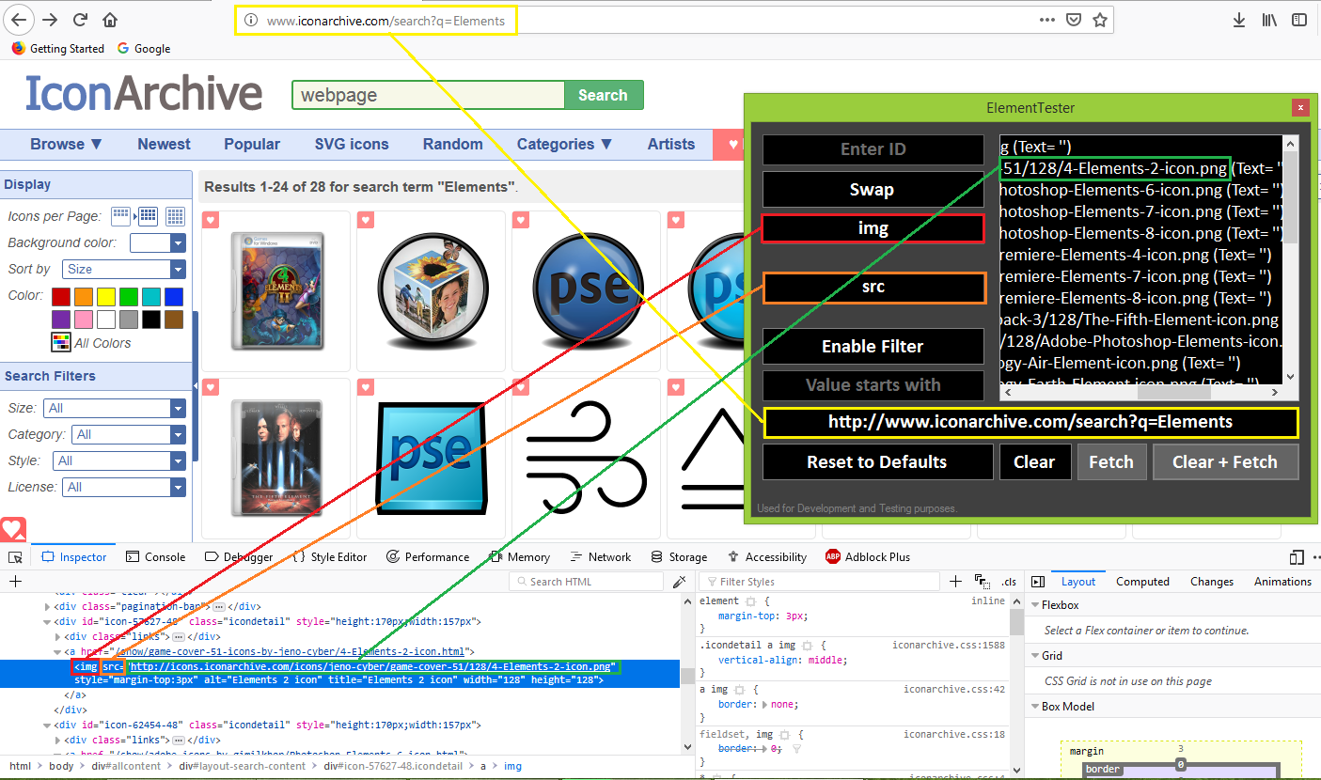Image resolution: width=1321 pixels, height=780 pixels.
Task: Open the Browse menu
Action: pos(67,144)
